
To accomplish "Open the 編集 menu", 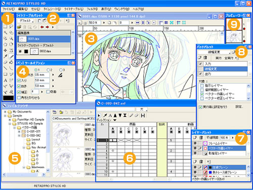I will click(23, 9).
